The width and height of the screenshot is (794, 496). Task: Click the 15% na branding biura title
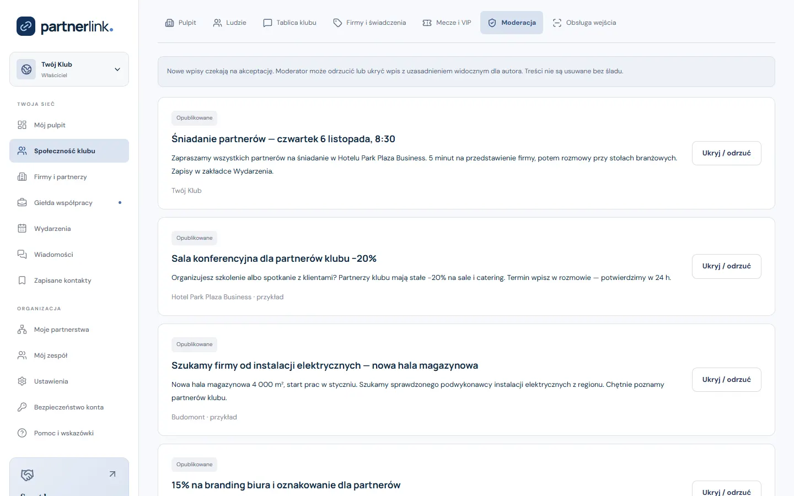[286, 485]
